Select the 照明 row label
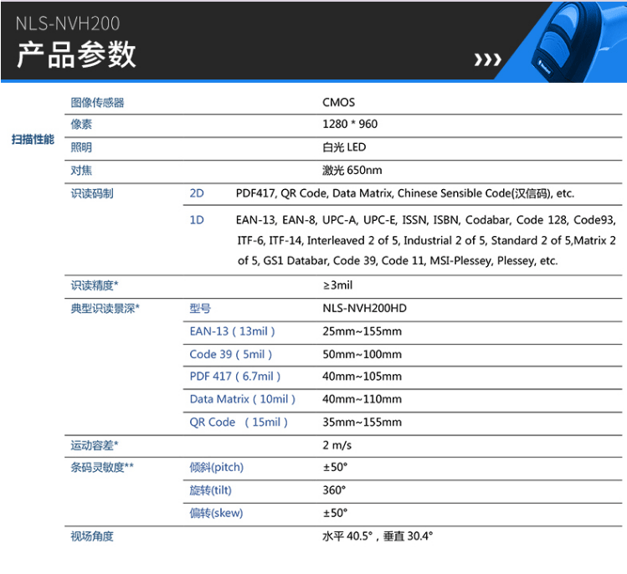The height and width of the screenshot is (574, 627). click(x=81, y=147)
